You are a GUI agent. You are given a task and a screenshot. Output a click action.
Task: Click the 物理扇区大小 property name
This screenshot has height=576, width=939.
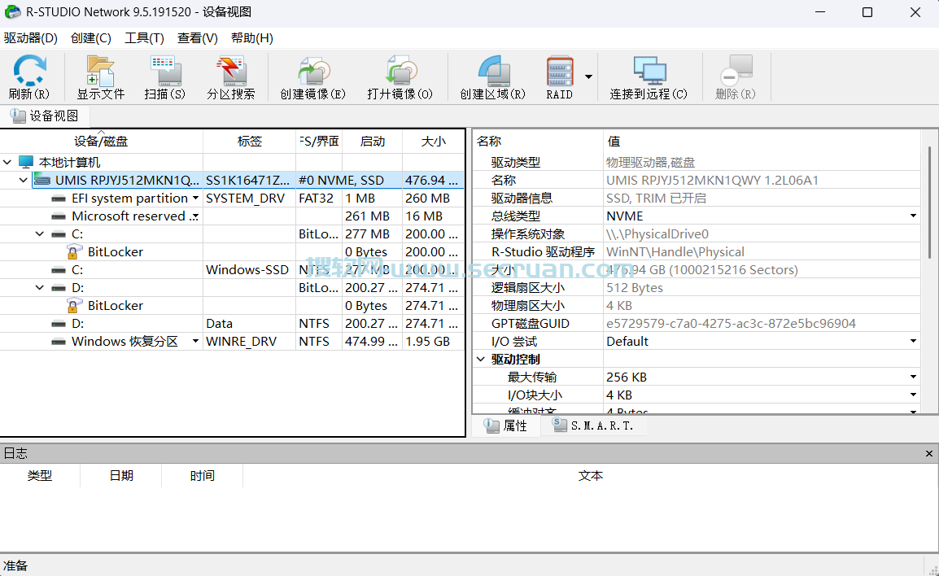pos(527,305)
